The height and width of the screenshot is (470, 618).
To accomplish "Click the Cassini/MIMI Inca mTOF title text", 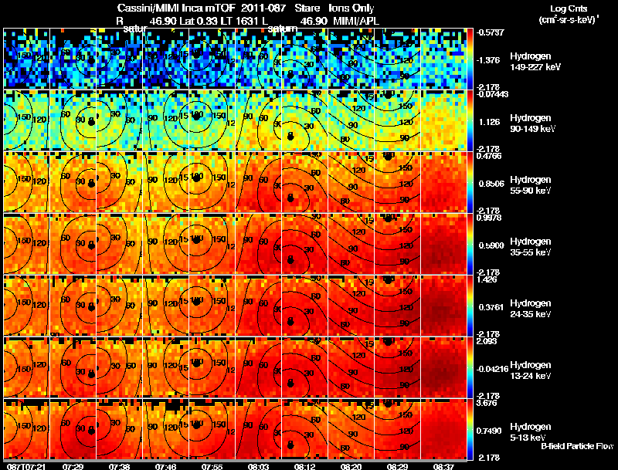I will pos(176,8).
